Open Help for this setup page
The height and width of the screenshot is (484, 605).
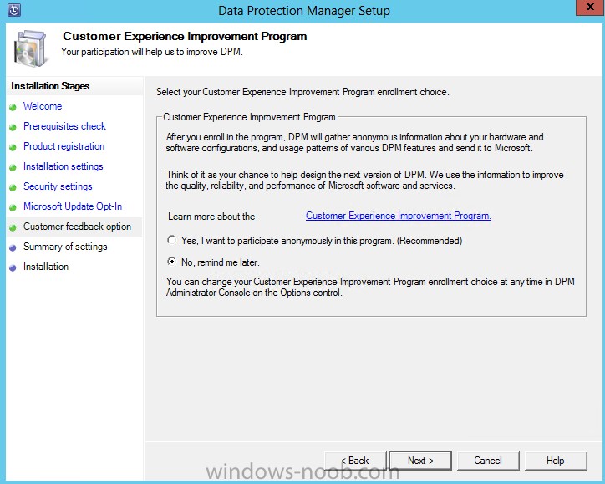[x=556, y=461]
